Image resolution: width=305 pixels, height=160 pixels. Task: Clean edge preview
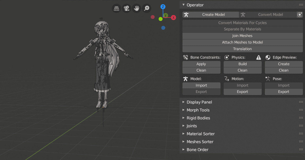pyautogui.click(x=284, y=70)
